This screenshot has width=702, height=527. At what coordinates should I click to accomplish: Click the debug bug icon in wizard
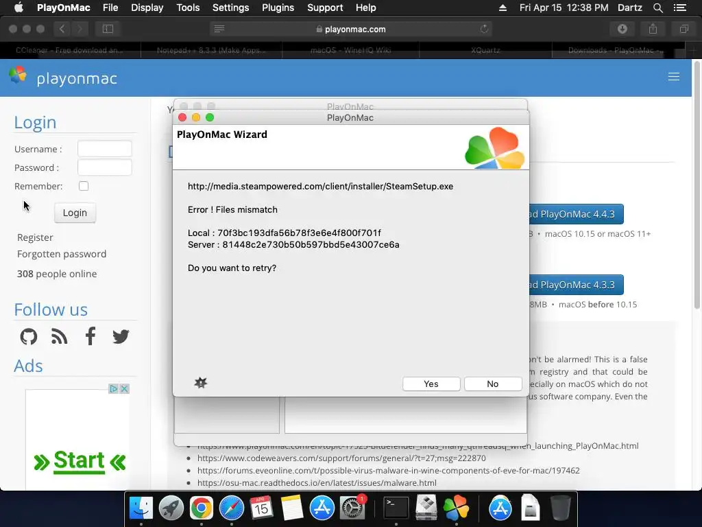pyautogui.click(x=201, y=382)
